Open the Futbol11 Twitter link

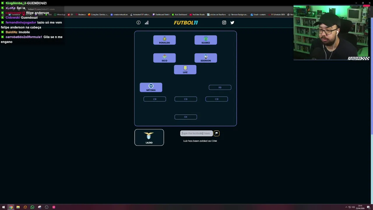(232, 22)
